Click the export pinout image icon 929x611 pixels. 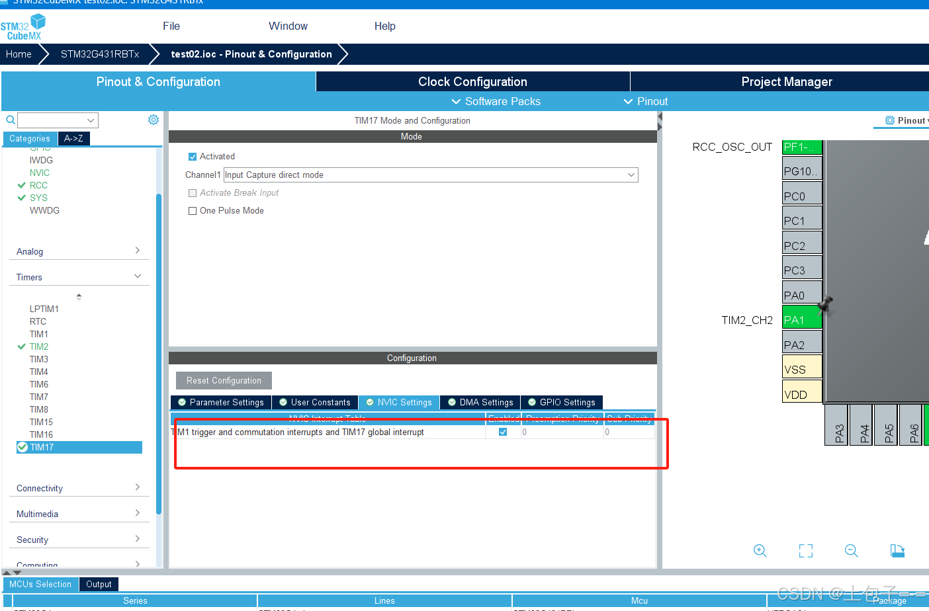(x=897, y=551)
